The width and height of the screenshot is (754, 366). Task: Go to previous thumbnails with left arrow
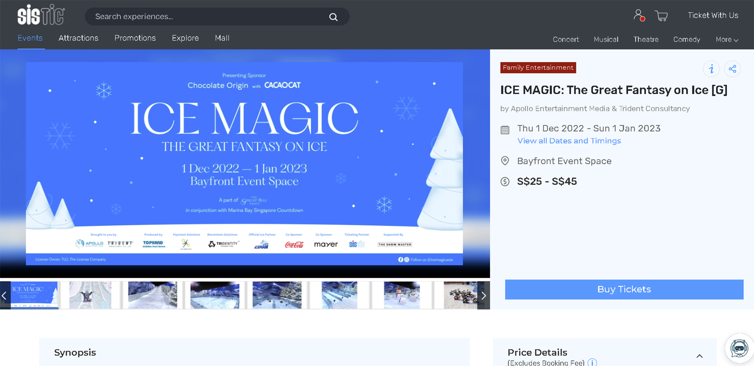coord(4,295)
